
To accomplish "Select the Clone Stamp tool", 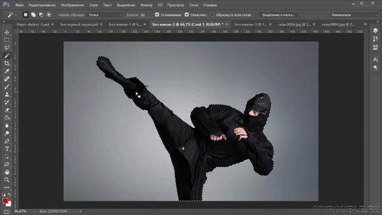I will click(x=7, y=94).
